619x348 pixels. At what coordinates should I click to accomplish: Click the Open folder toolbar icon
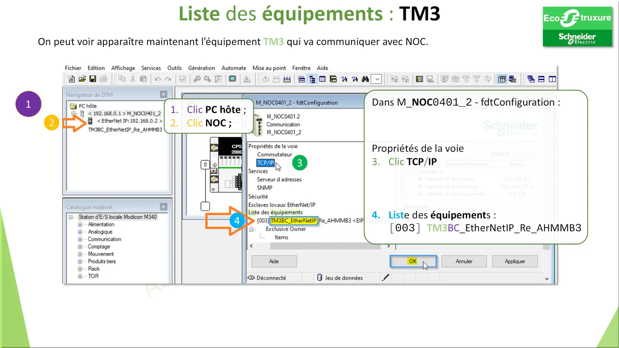[x=82, y=79]
